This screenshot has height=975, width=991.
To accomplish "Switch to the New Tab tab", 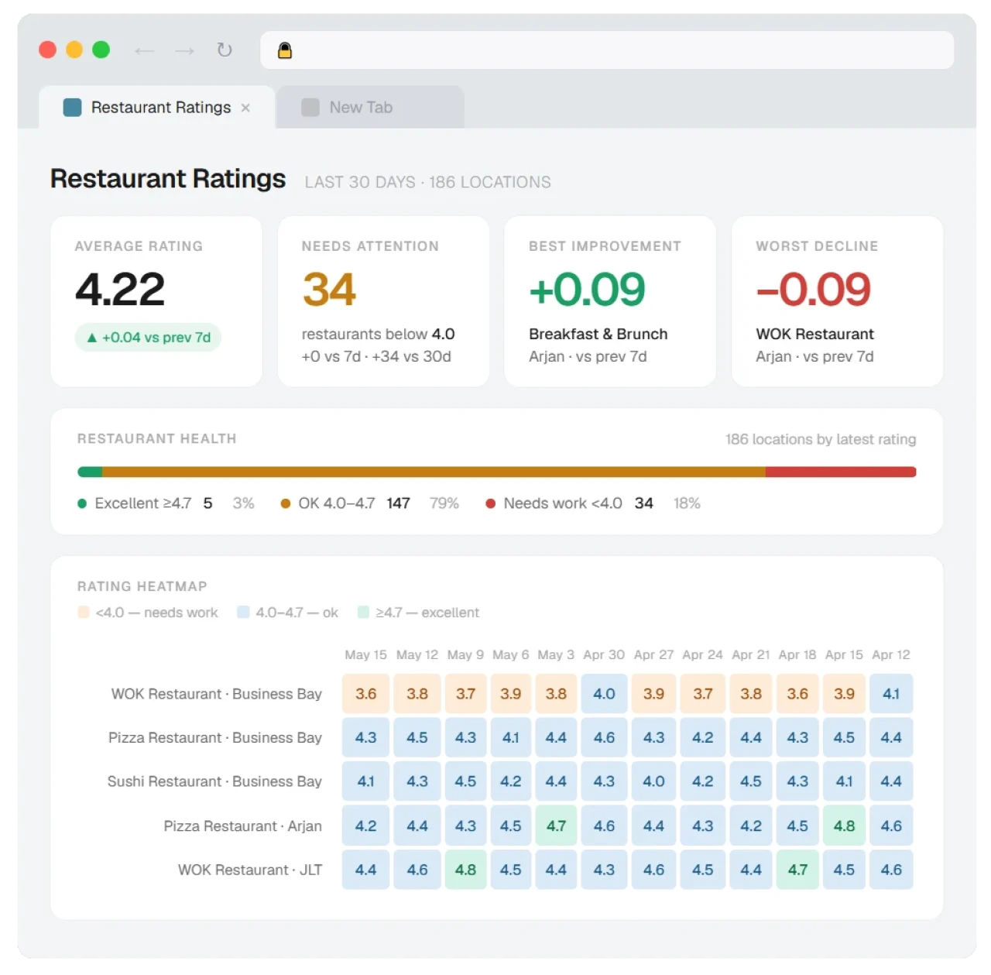I will (x=371, y=108).
